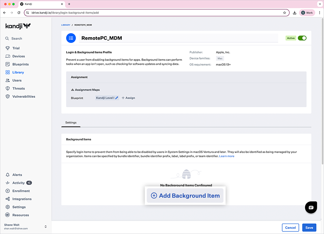Click the Blueprints icon in sidebar
The height and width of the screenshot is (234, 324).
tap(8, 64)
